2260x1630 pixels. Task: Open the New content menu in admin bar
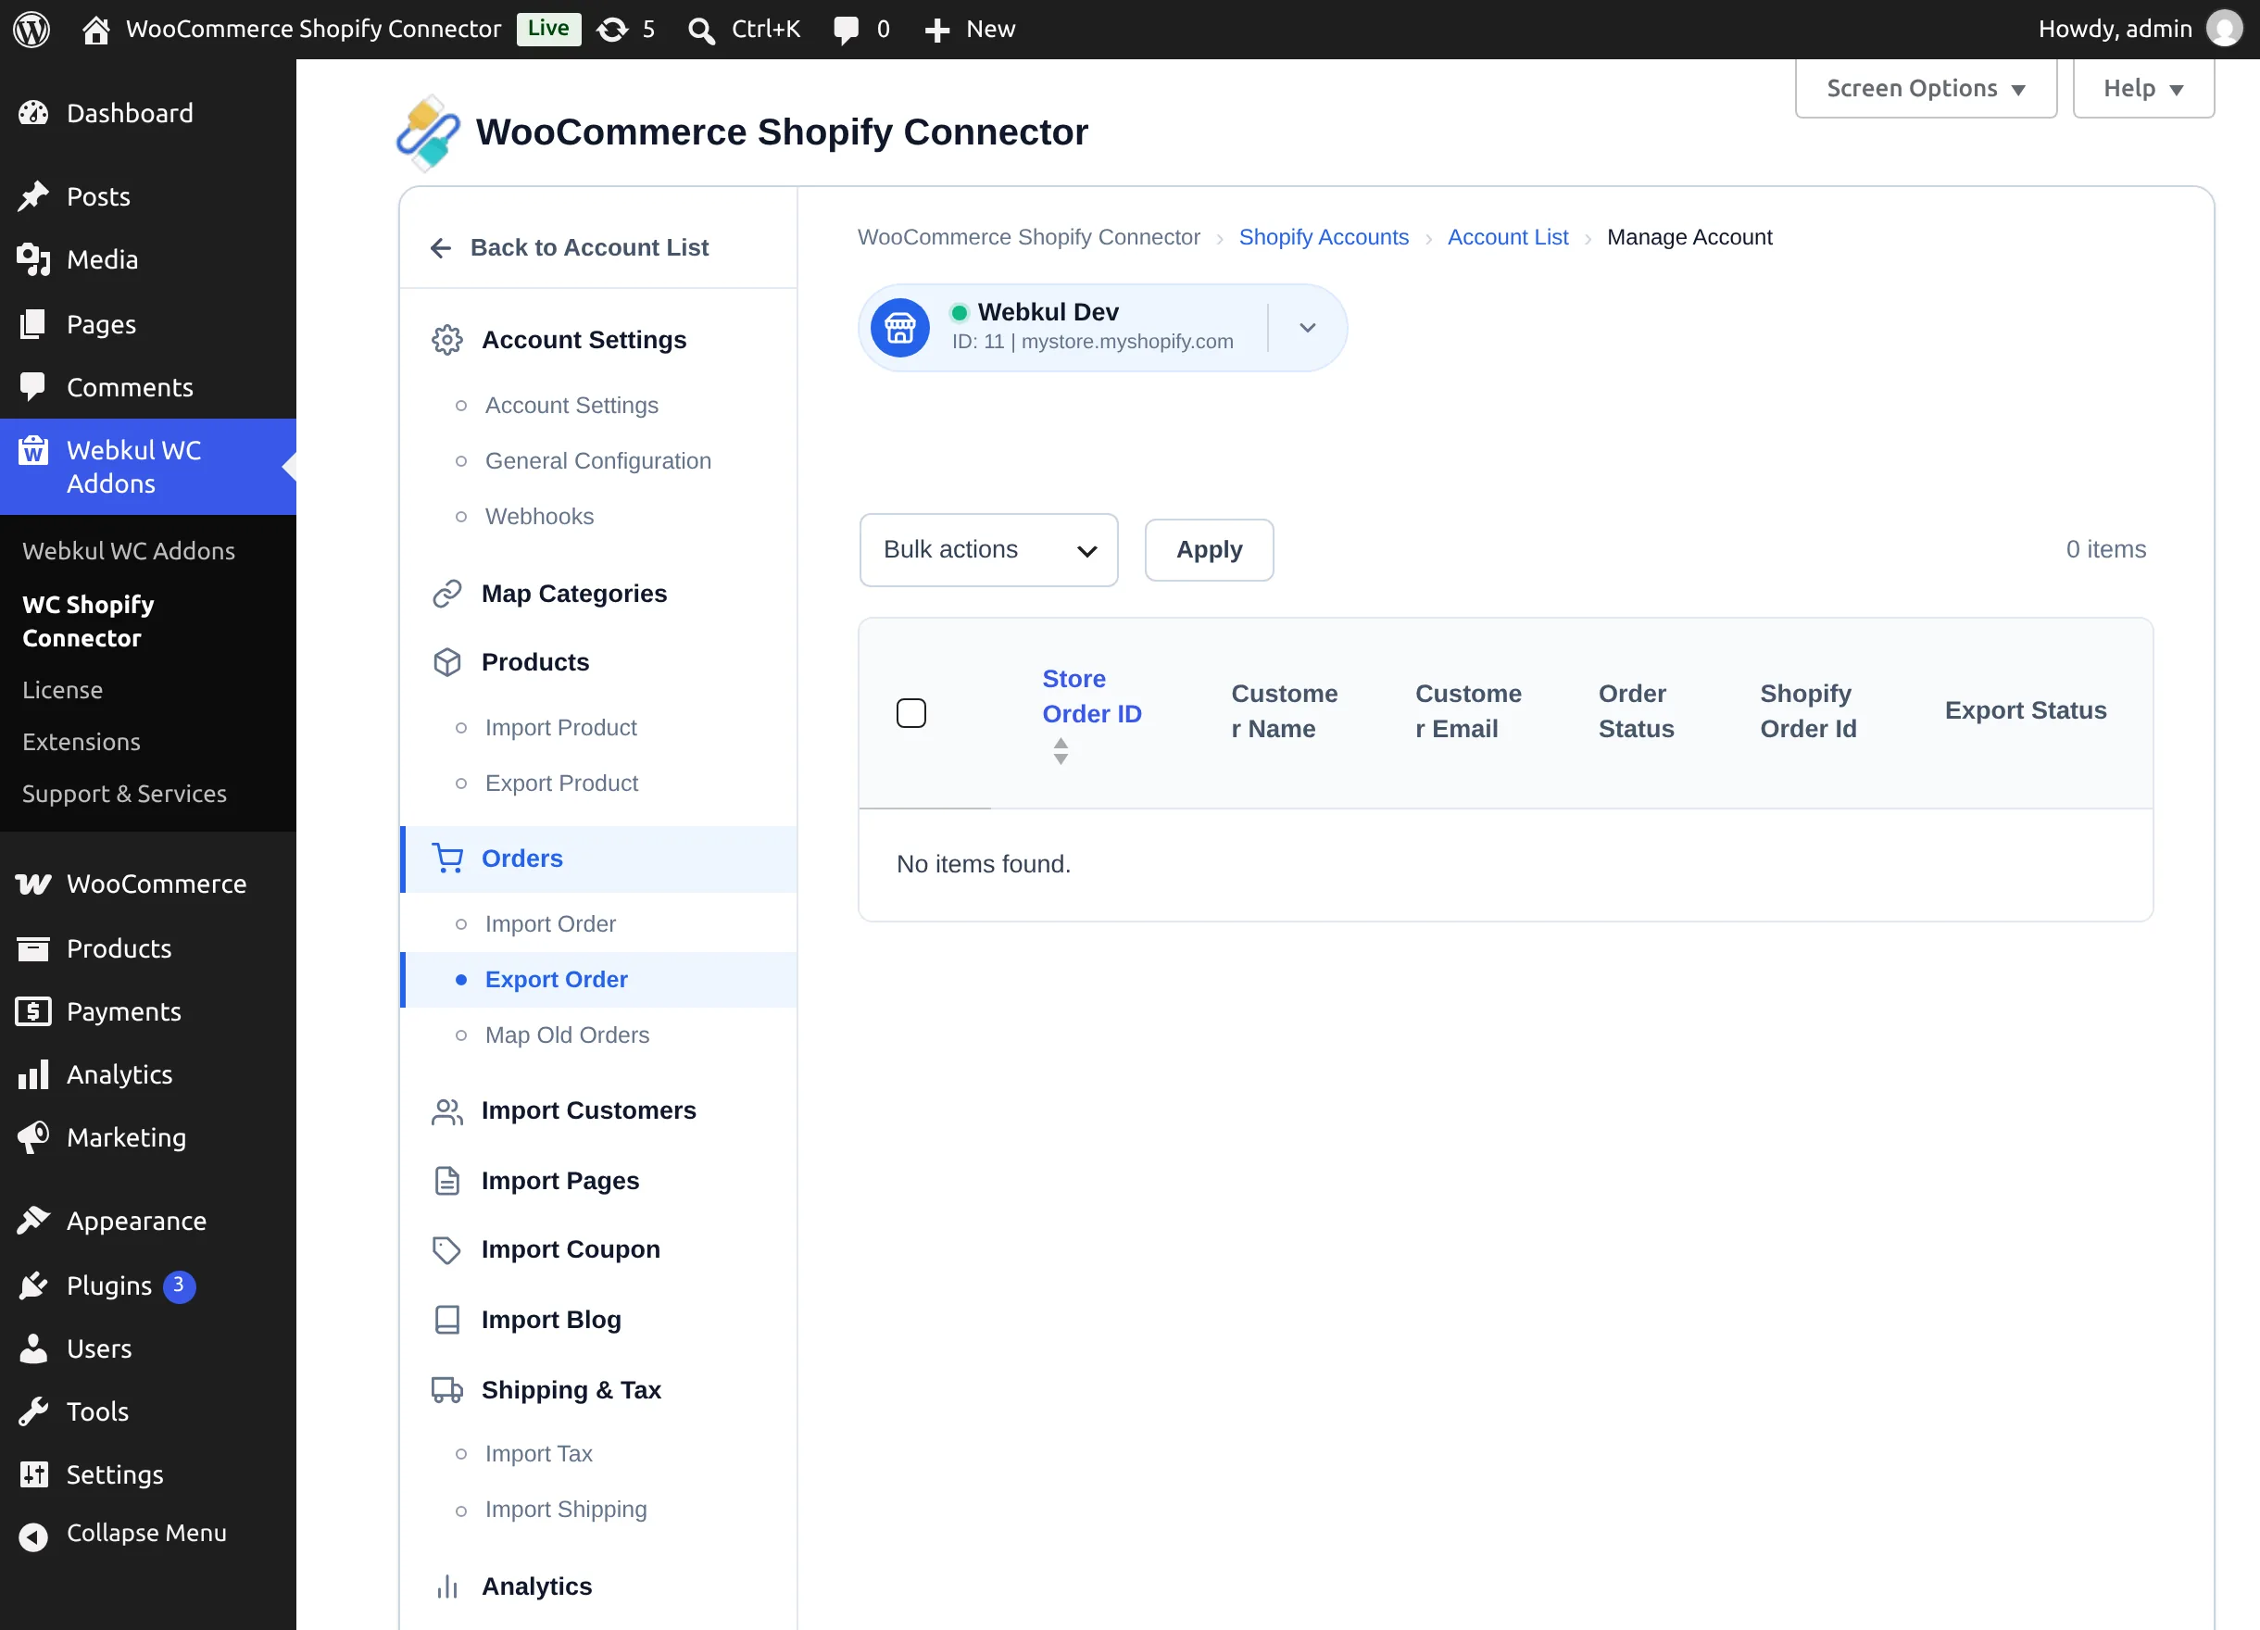click(970, 29)
